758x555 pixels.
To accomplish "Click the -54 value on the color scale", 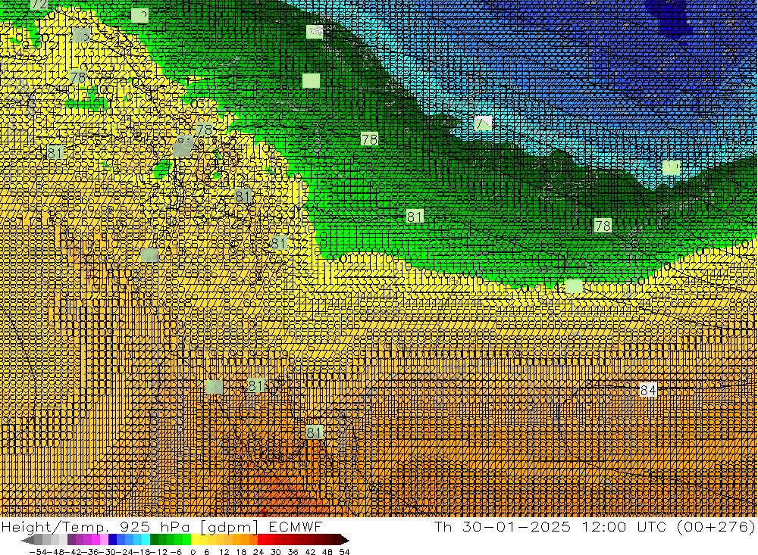I will [38, 552].
